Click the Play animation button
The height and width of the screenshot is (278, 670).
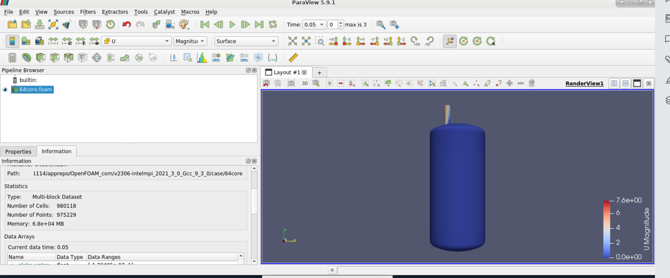(232, 24)
